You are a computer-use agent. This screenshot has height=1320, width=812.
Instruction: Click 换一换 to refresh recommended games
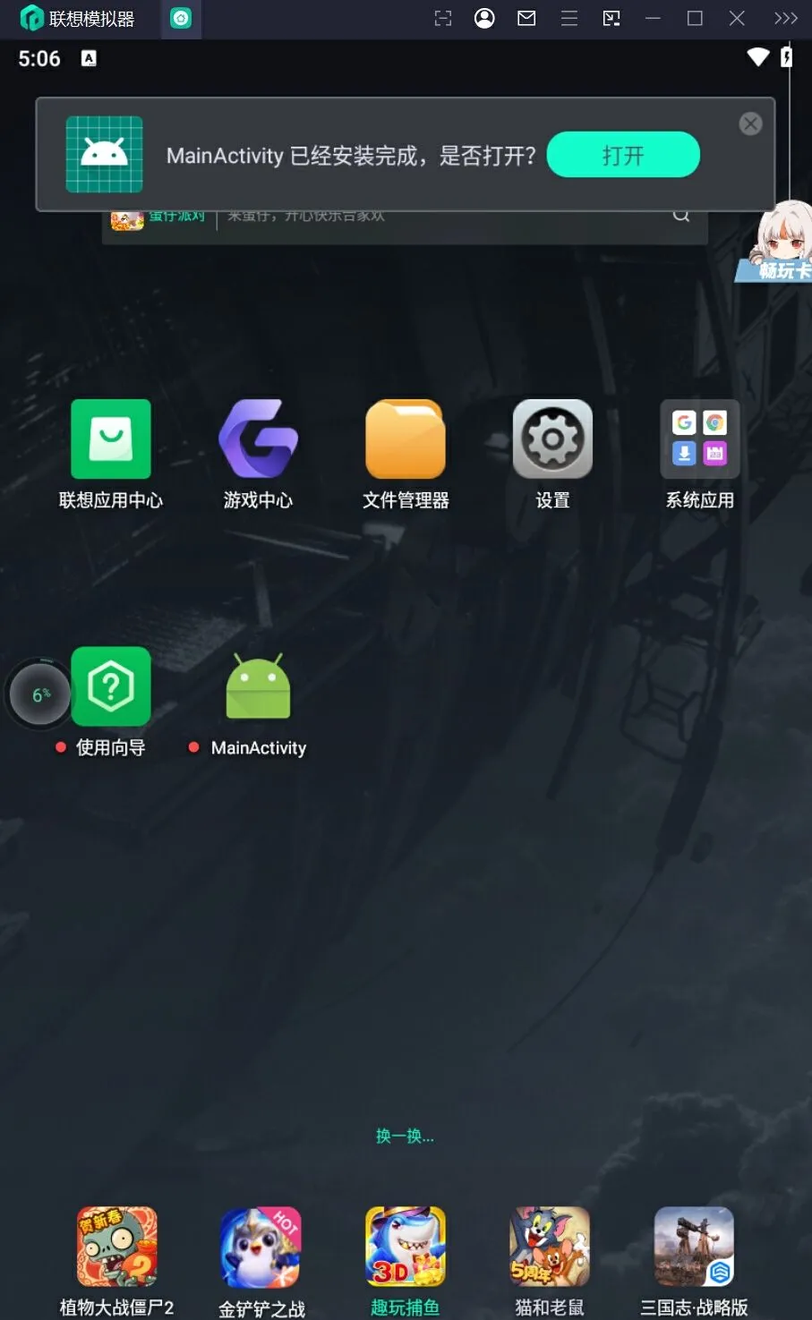(x=405, y=1136)
